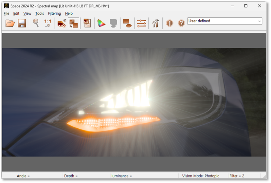Click the orange question mark help icon
The width and height of the screenshot is (271, 183).
[x=181, y=23]
